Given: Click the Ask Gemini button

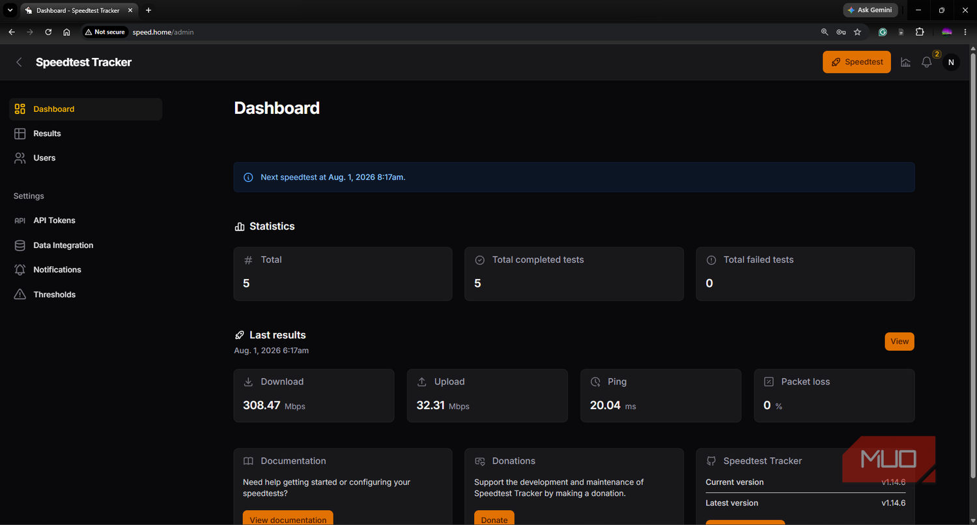Looking at the screenshot, I should pos(870,10).
